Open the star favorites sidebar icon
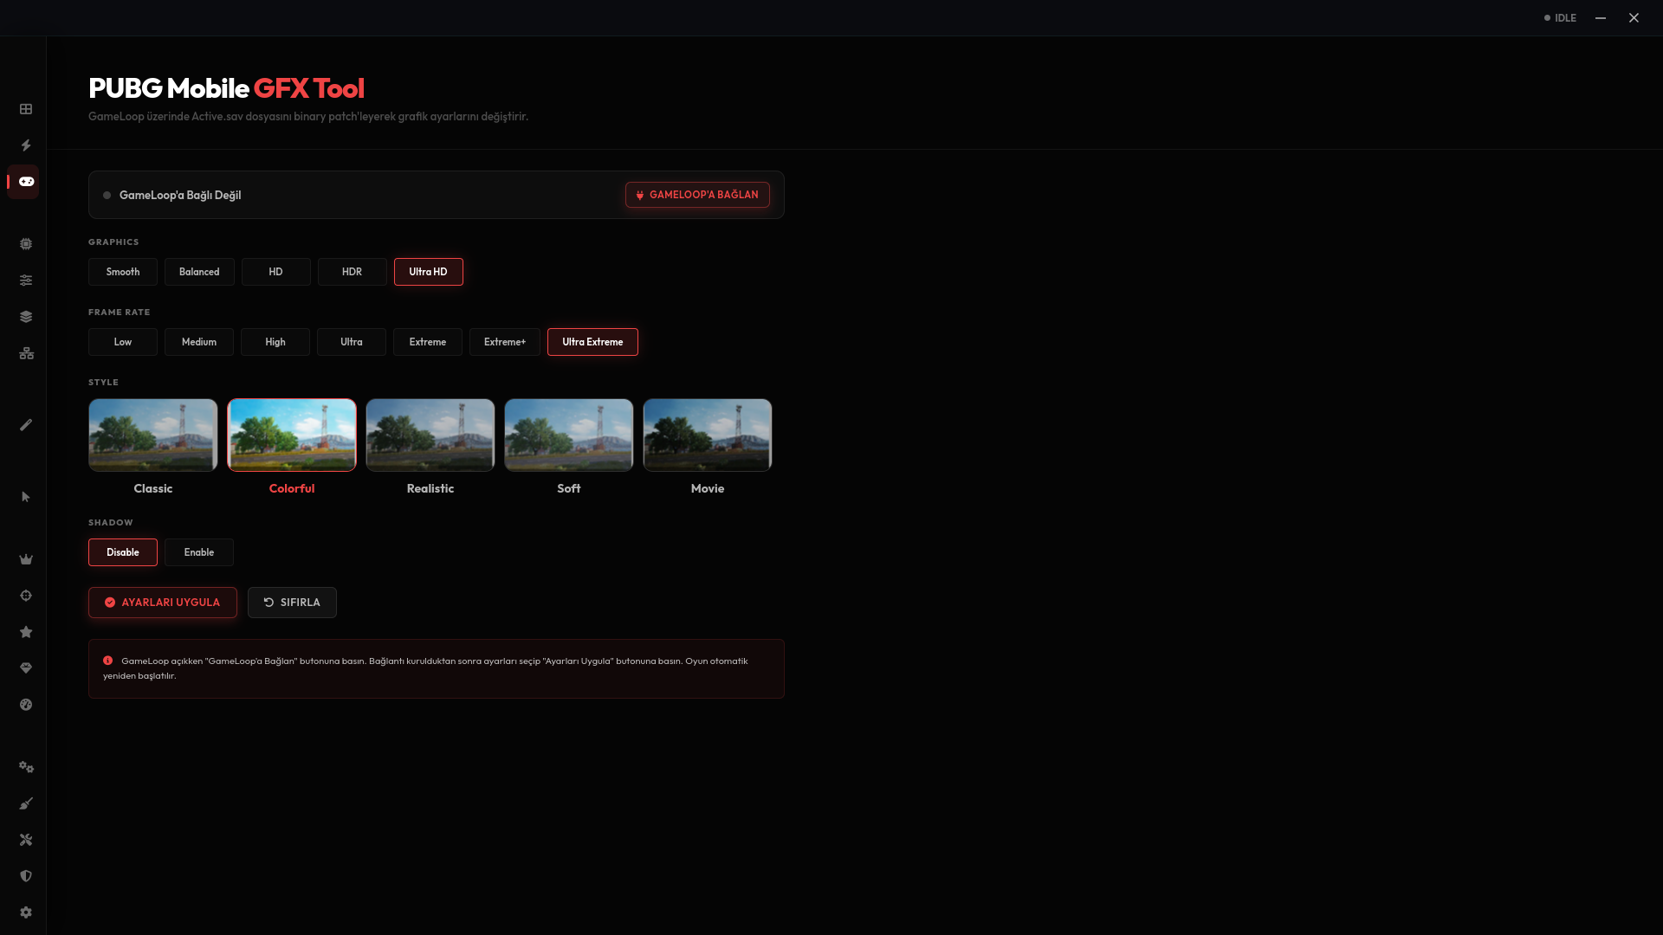Screen dimensions: 1663x935 point(26,632)
